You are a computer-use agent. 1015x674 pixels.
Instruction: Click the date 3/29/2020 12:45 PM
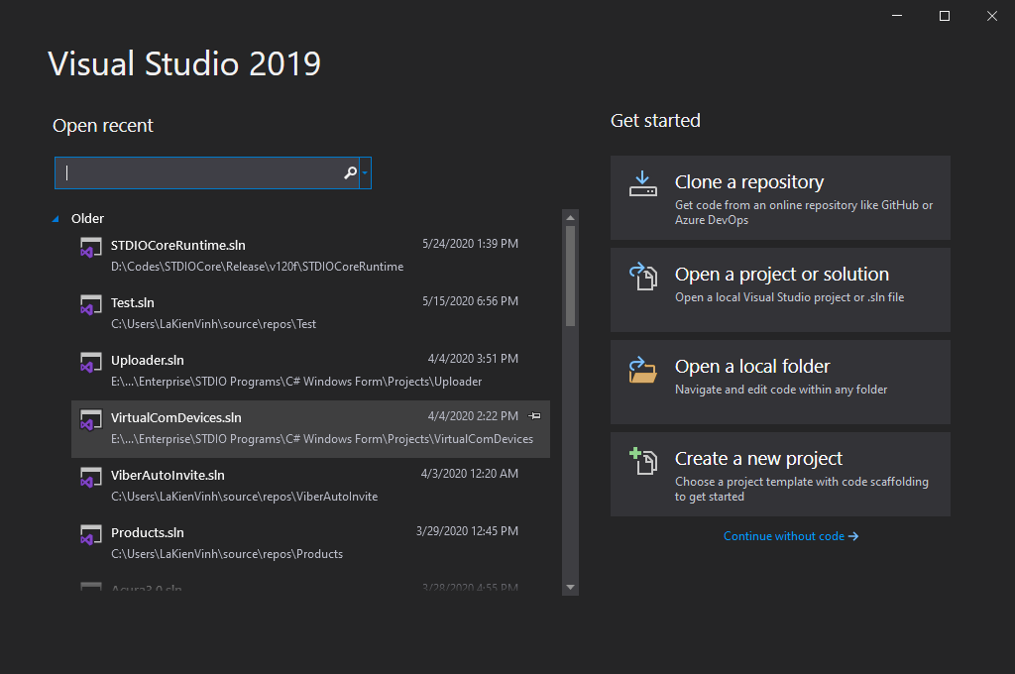tap(468, 531)
